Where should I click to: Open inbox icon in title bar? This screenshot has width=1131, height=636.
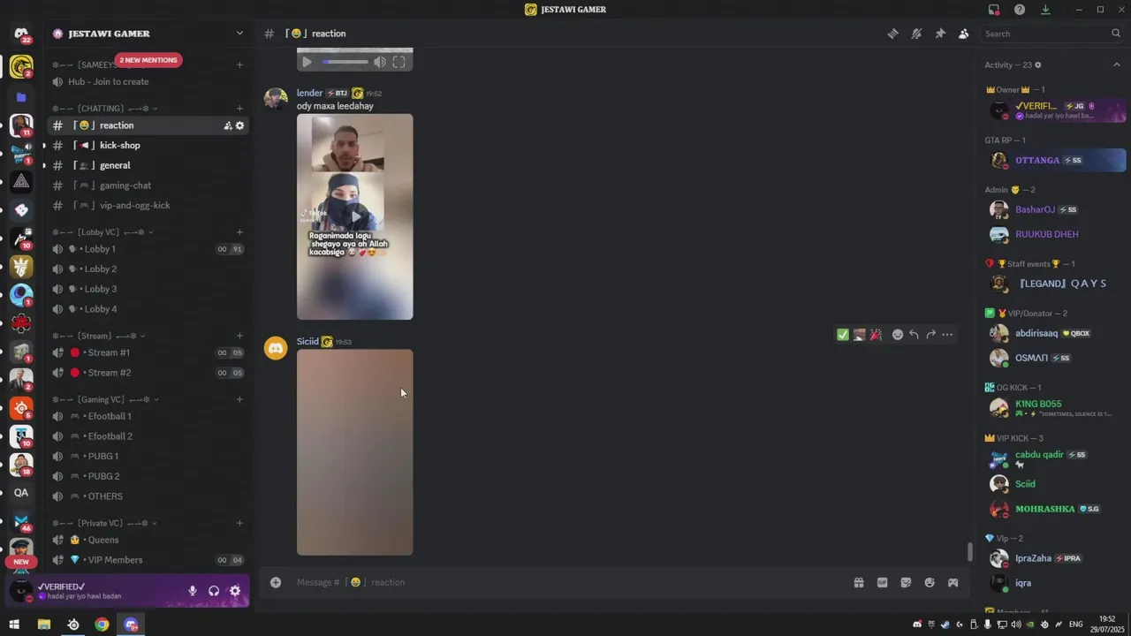pyautogui.click(x=993, y=10)
